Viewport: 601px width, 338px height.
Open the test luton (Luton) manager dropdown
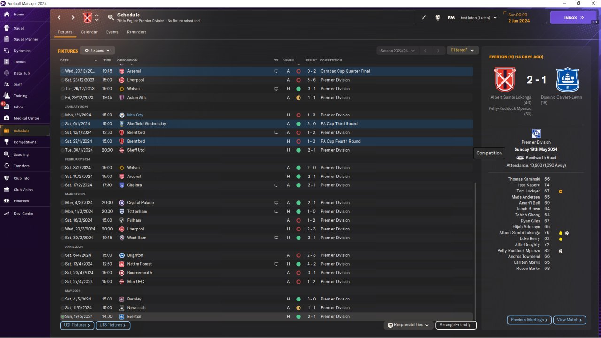pyautogui.click(x=478, y=18)
